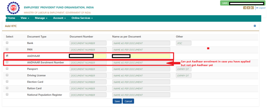Click 'MINISTRY OF LABOUR & EMPLOYMENT' subtitle

click(x=57, y=13)
